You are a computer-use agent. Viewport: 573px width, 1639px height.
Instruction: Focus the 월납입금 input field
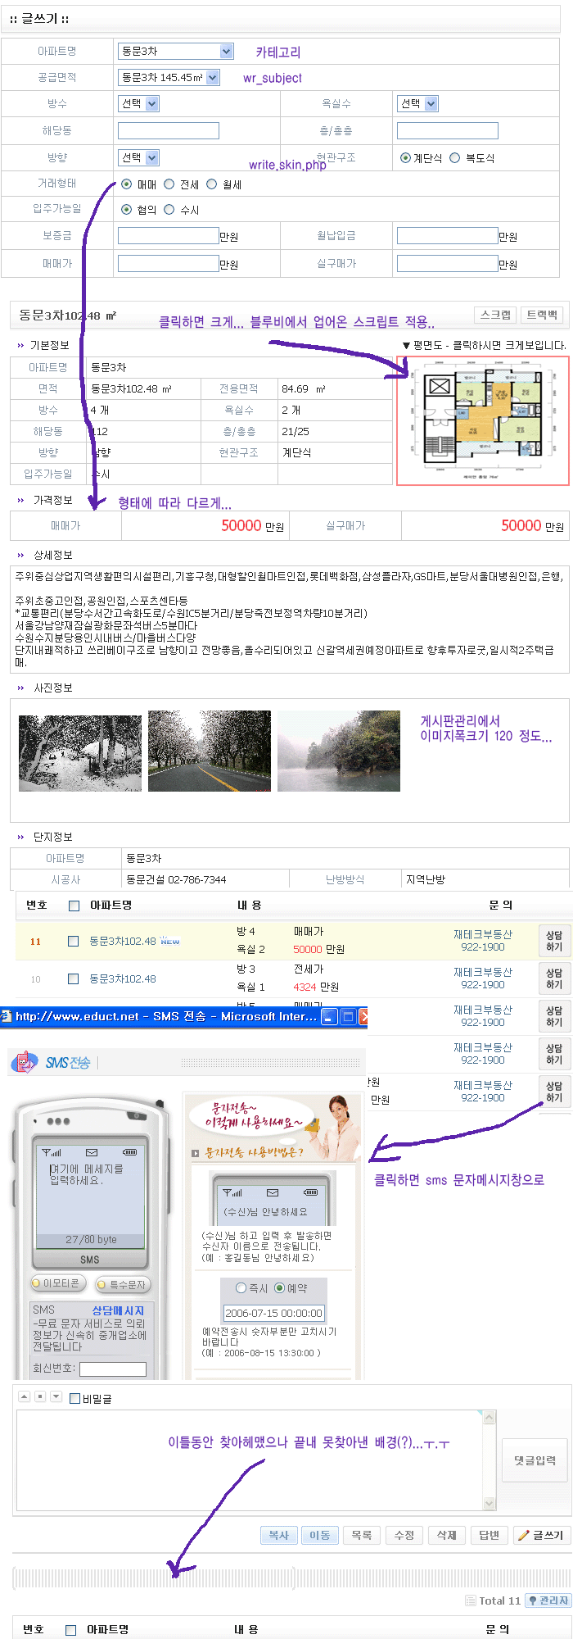[x=448, y=236]
